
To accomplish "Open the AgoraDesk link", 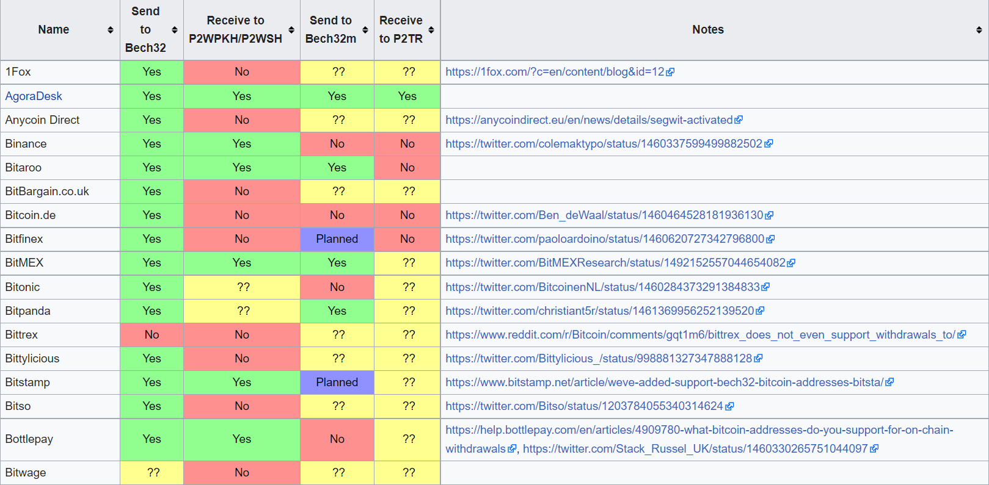I will pyautogui.click(x=34, y=96).
